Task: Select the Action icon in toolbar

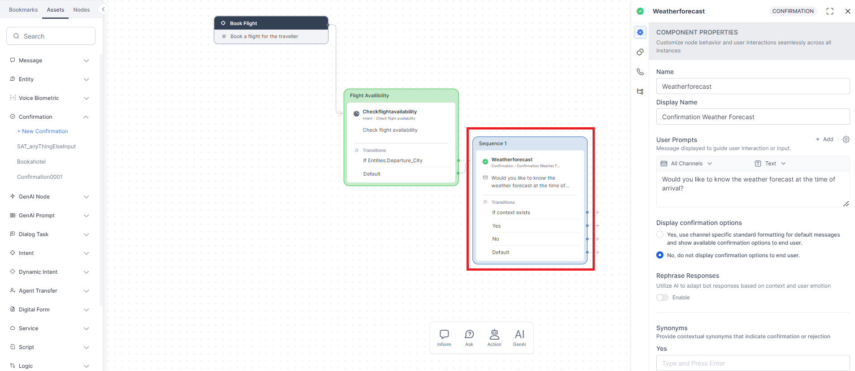Action: (x=494, y=337)
